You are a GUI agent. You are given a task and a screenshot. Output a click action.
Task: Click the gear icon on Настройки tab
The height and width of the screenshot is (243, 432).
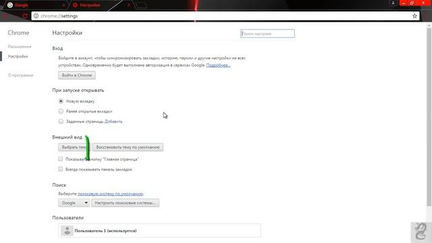[x=75, y=5]
